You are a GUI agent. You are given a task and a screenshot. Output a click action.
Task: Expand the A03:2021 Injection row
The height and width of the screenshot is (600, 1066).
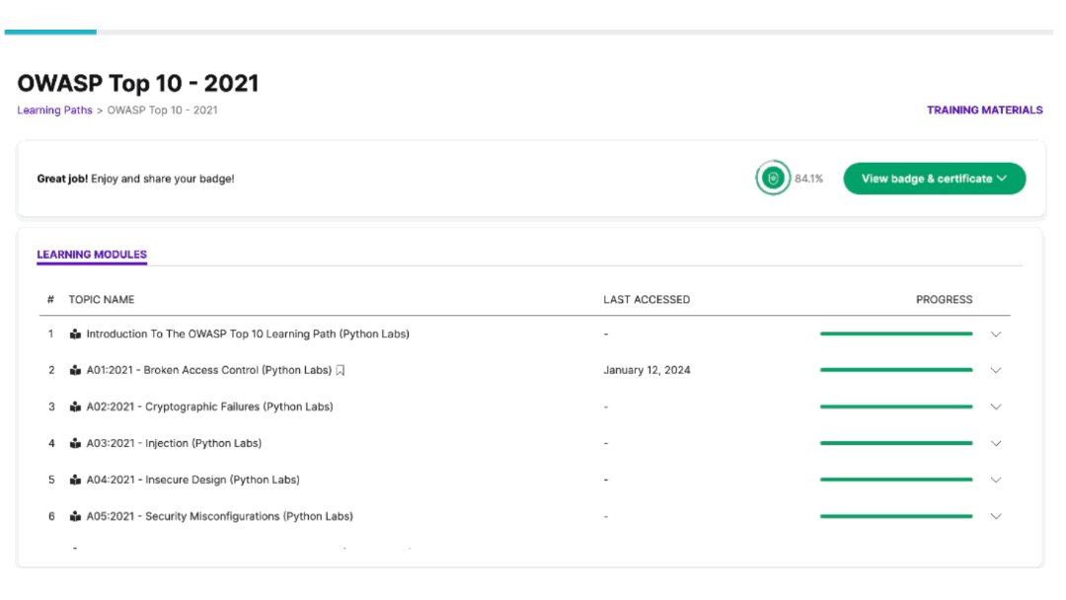(x=996, y=444)
